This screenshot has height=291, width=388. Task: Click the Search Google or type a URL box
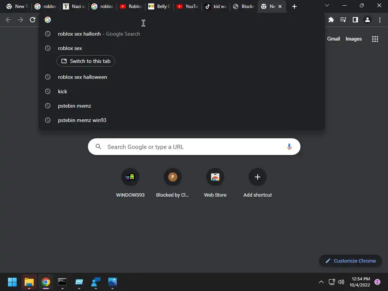tap(194, 147)
